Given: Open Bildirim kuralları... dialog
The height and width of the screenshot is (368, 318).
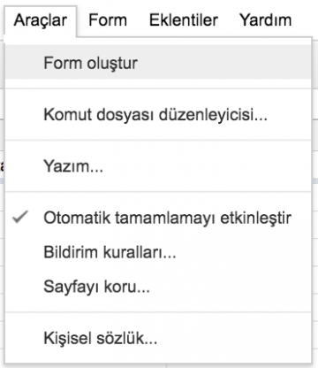Looking at the screenshot, I should (x=158, y=252).
